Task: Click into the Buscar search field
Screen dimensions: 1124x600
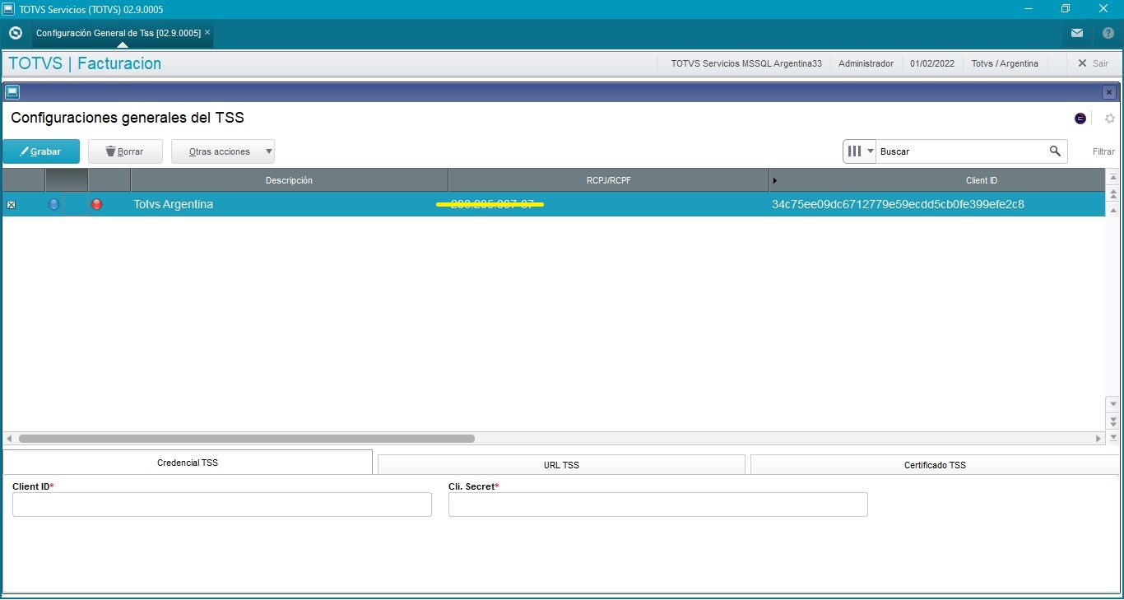Action: click(961, 151)
